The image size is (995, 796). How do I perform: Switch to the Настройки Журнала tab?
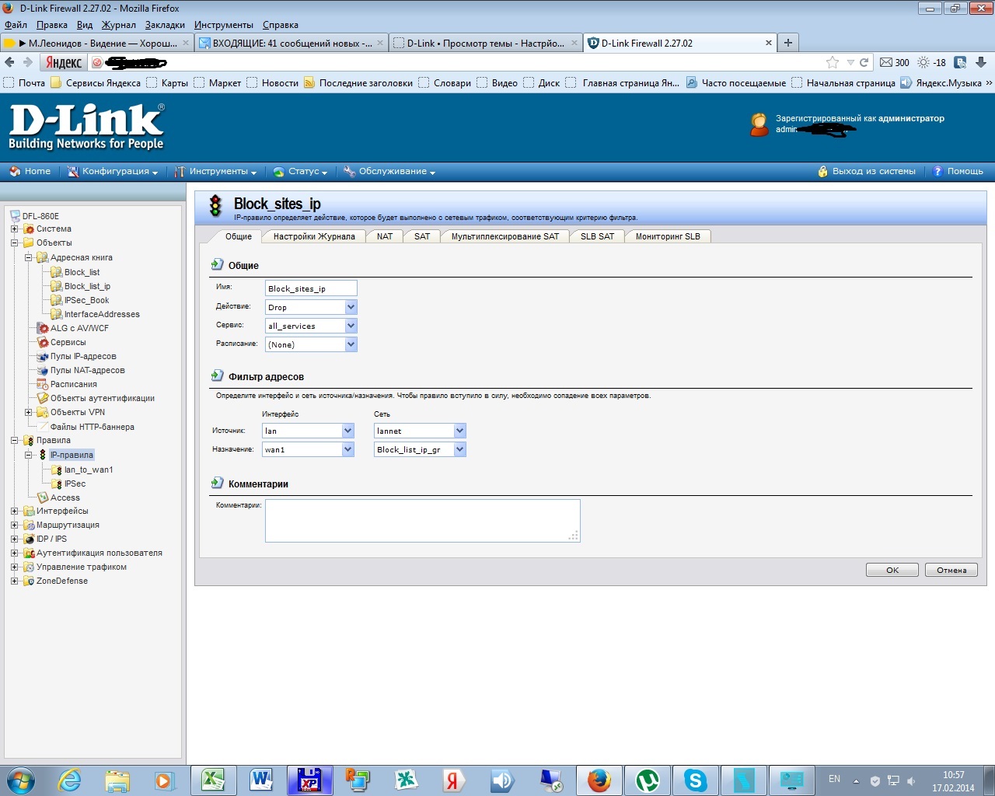pyautogui.click(x=314, y=236)
